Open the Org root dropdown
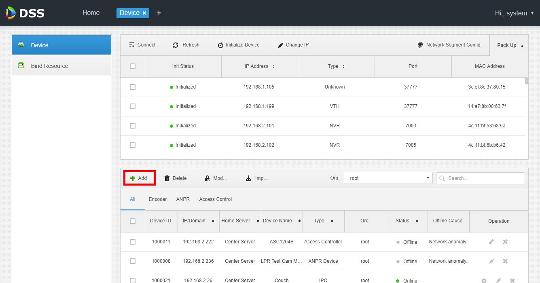The image size is (540, 283). (388, 178)
